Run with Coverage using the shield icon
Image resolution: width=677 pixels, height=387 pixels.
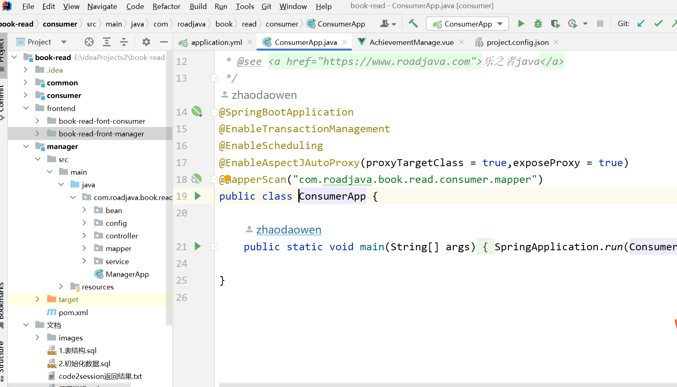[555, 24]
